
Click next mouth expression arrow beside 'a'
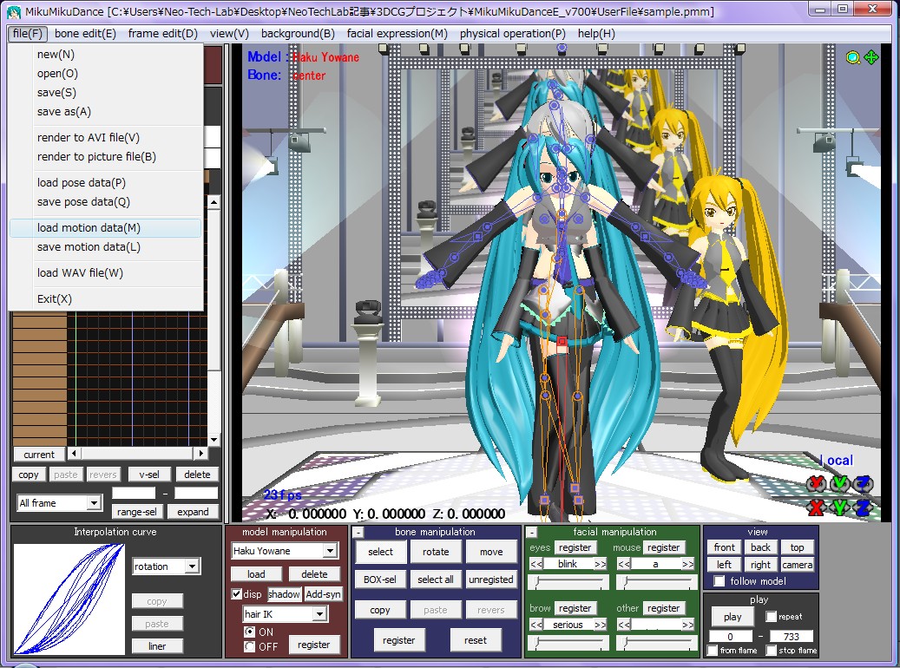687,564
